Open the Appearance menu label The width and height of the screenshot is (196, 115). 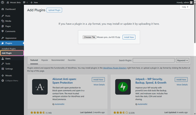coord(11,38)
